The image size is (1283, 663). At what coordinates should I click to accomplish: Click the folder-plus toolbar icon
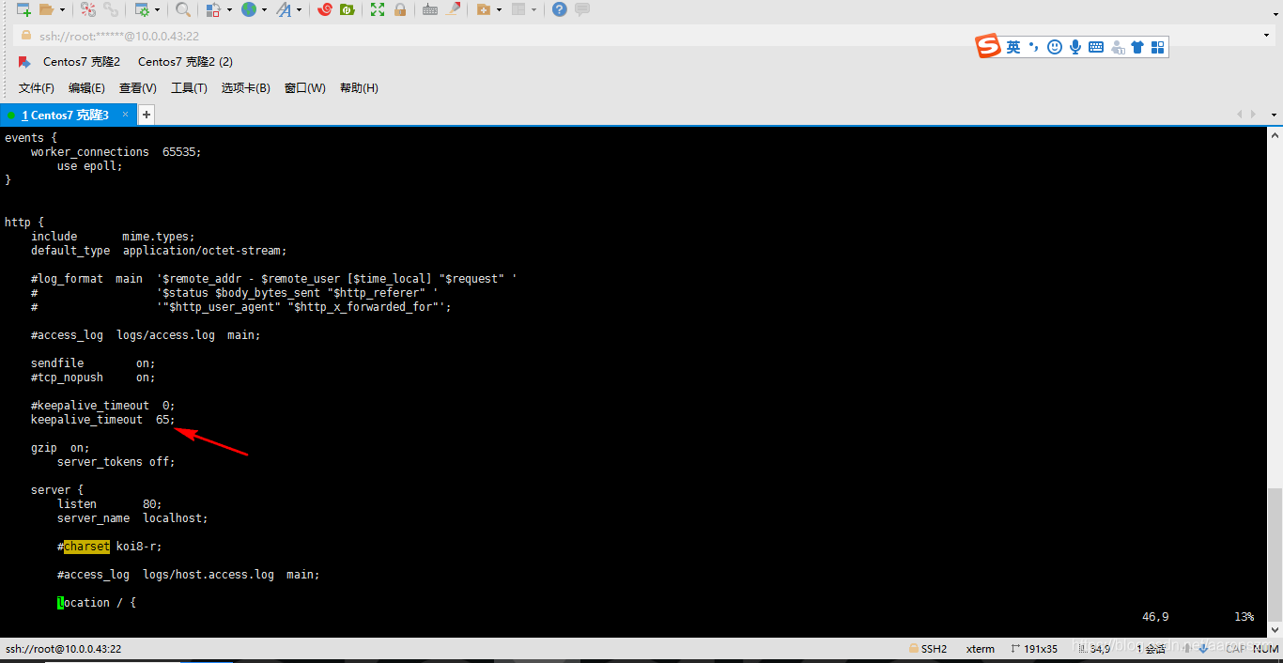[484, 9]
